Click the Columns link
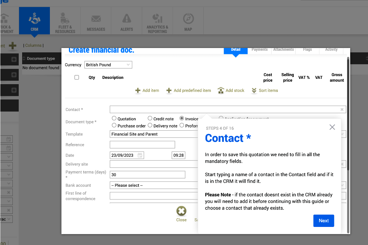 point(33,45)
